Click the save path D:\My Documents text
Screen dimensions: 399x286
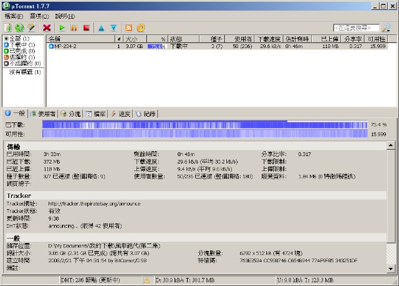click(104, 246)
